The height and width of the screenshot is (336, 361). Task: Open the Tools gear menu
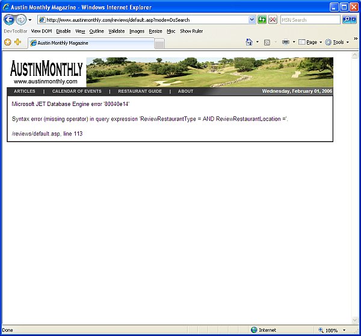coord(337,42)
